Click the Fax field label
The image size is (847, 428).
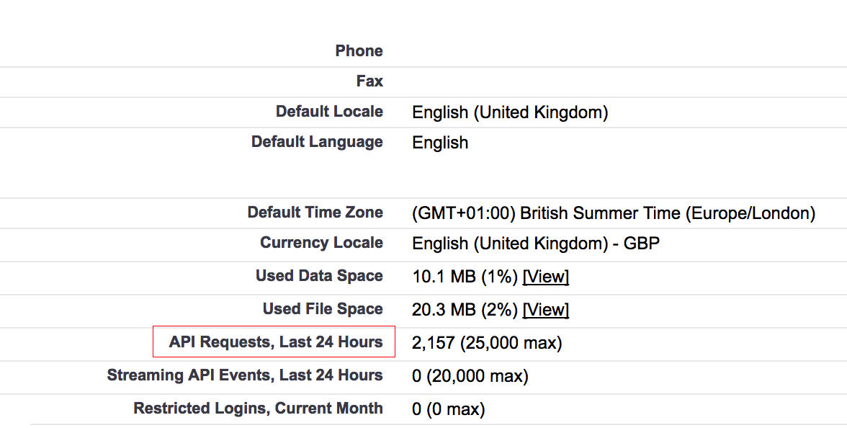pos(369,81)
